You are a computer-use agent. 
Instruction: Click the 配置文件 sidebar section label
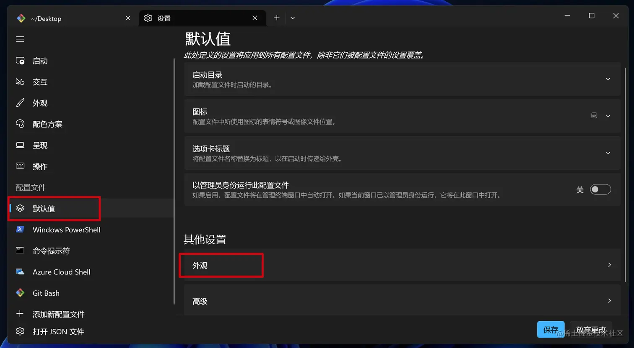coord(31,187)
